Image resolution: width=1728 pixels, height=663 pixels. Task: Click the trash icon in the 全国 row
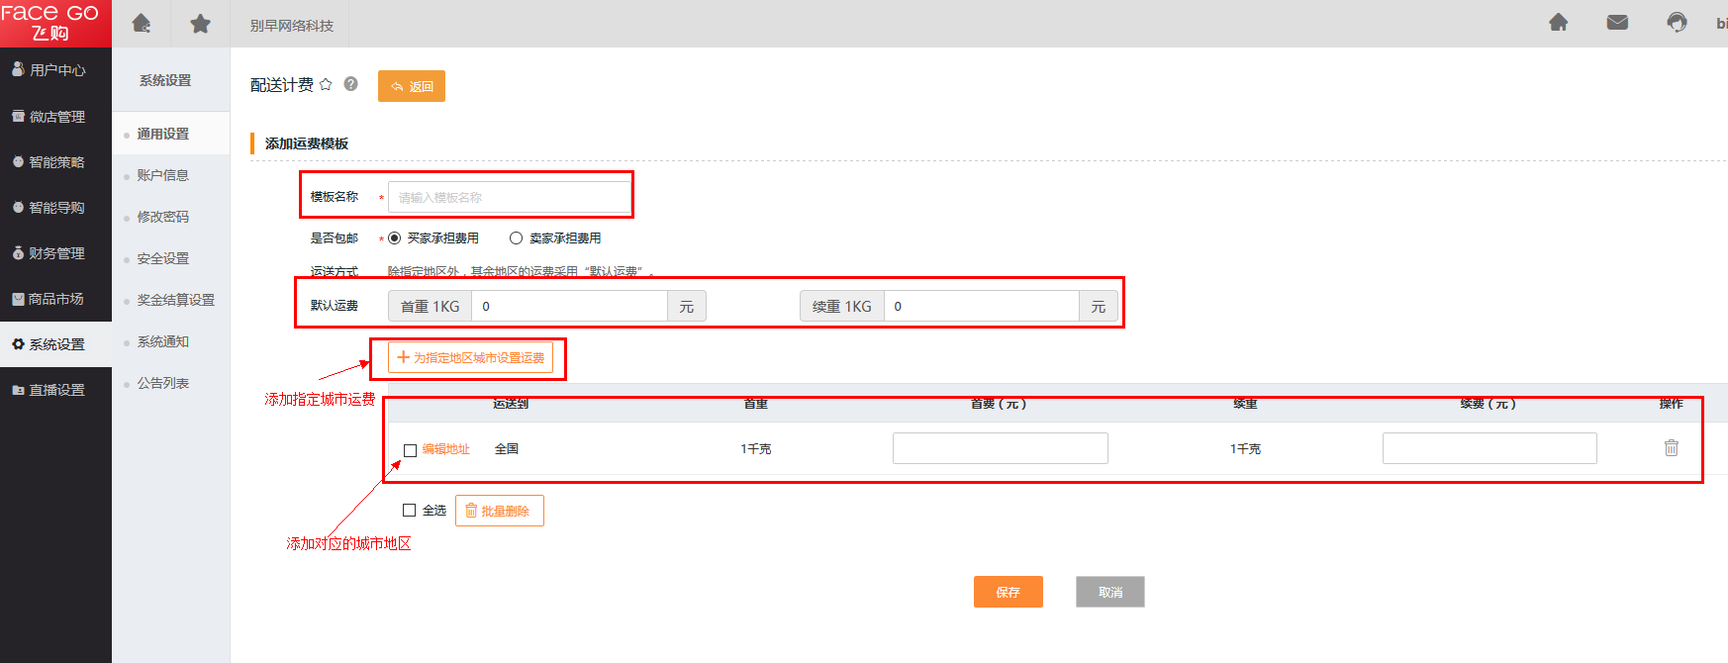click(x=1671, y=448)
